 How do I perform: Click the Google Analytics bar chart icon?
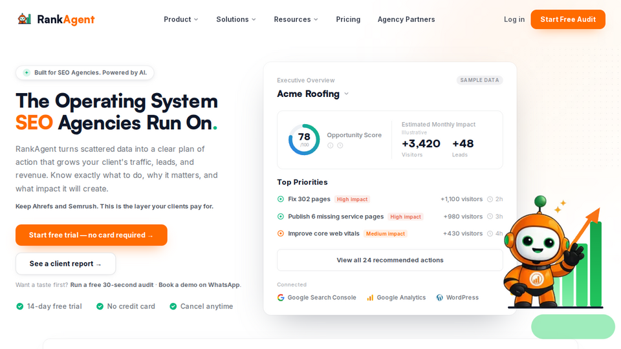click(370, 297)
